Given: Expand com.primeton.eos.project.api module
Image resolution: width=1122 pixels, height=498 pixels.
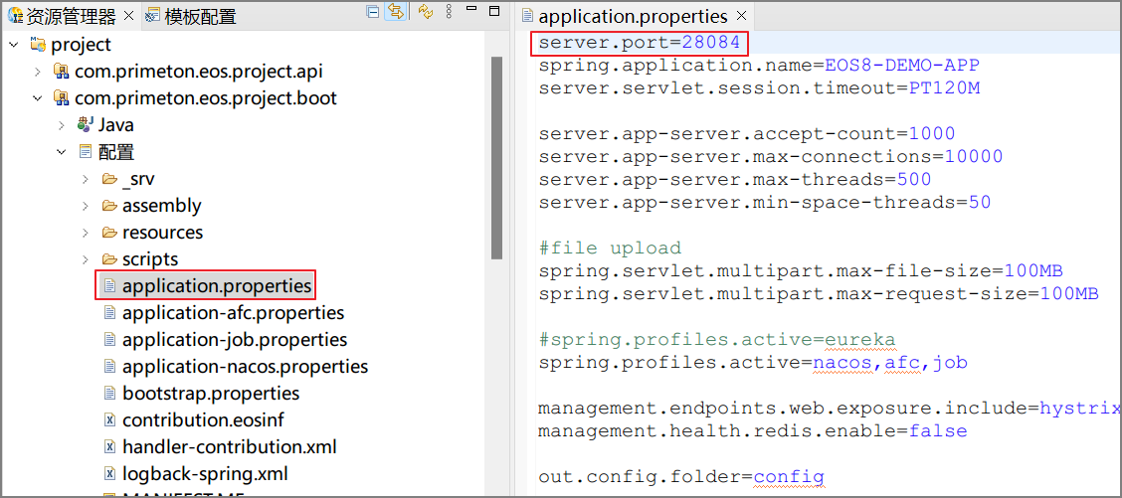Looking at the screenshot, I should 38,72.
